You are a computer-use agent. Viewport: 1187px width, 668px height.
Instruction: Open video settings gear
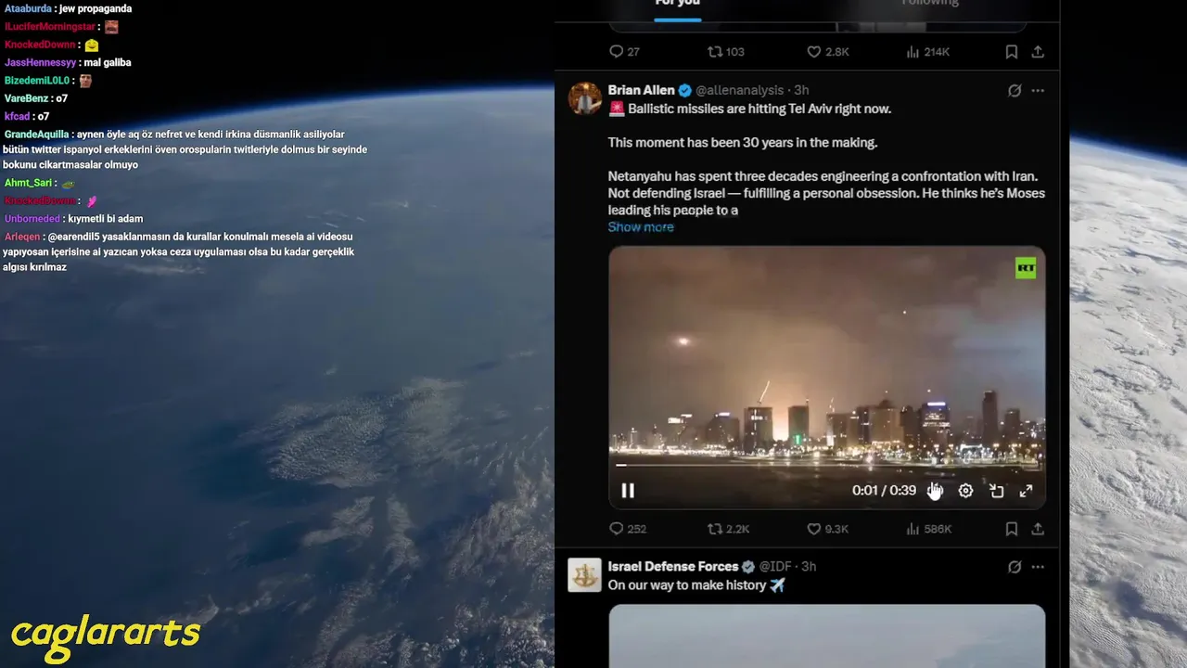965,491
